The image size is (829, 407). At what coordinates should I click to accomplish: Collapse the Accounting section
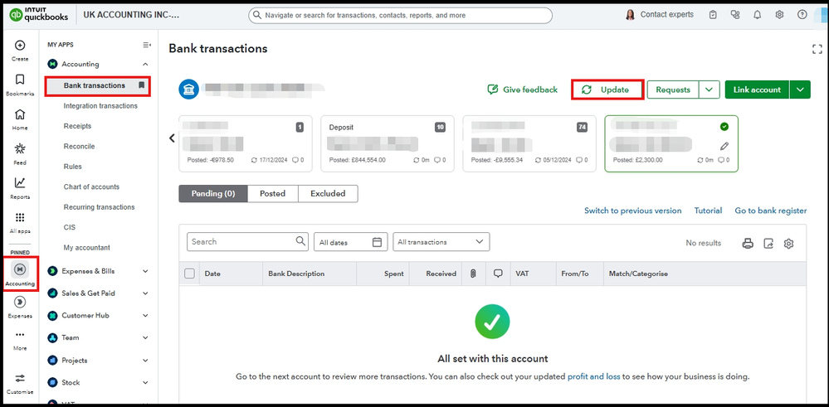(145, 64)
